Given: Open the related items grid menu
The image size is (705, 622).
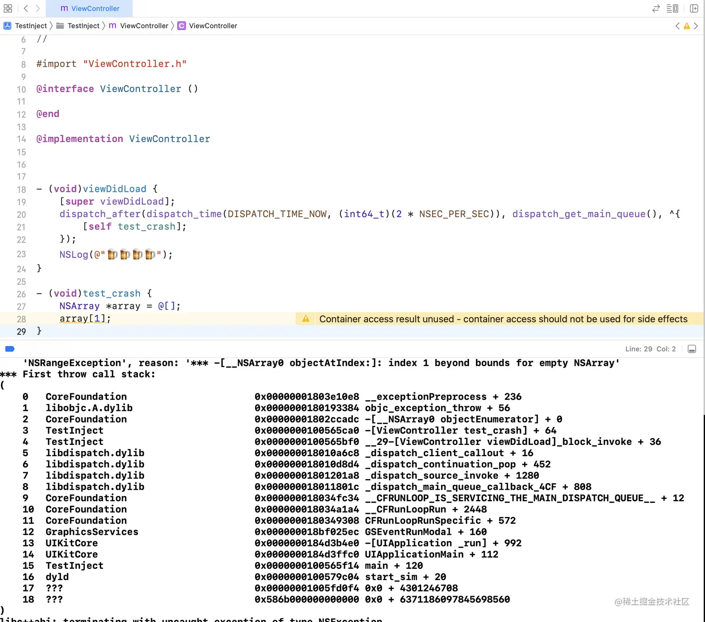Looking at the screenshot, I should point(8,8).
